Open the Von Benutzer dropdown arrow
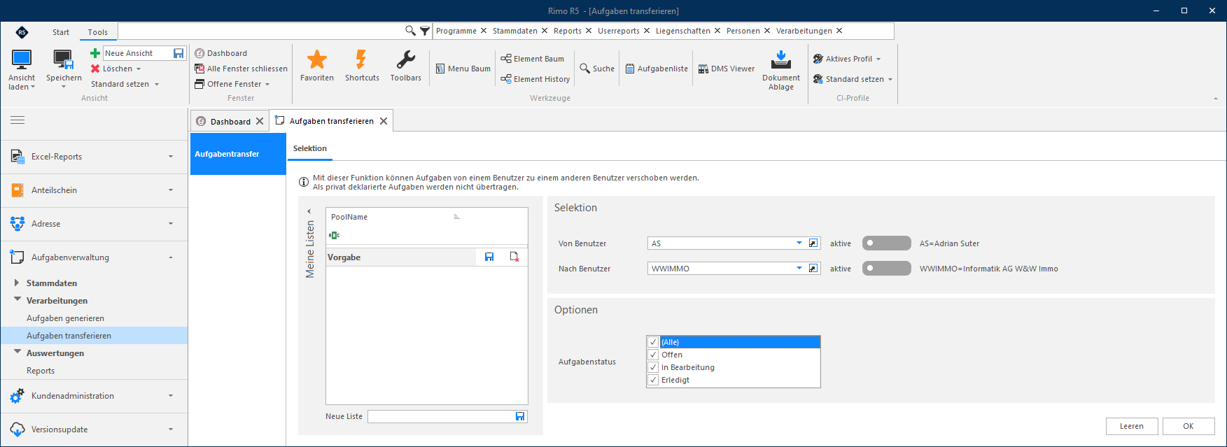This screenshot has height=447, width=1227. pyautogui.click(x=799, y=243)
